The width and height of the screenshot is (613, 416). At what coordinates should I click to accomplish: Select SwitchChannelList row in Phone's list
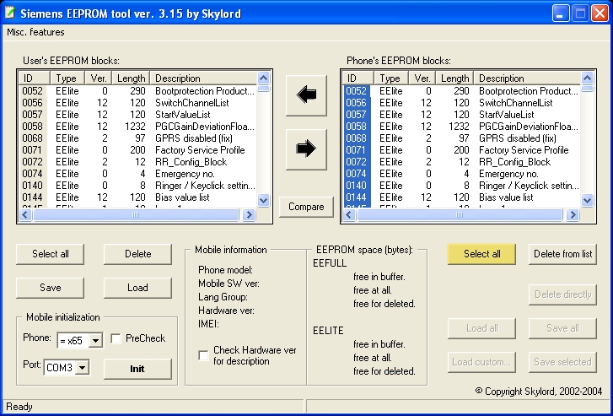462,103
